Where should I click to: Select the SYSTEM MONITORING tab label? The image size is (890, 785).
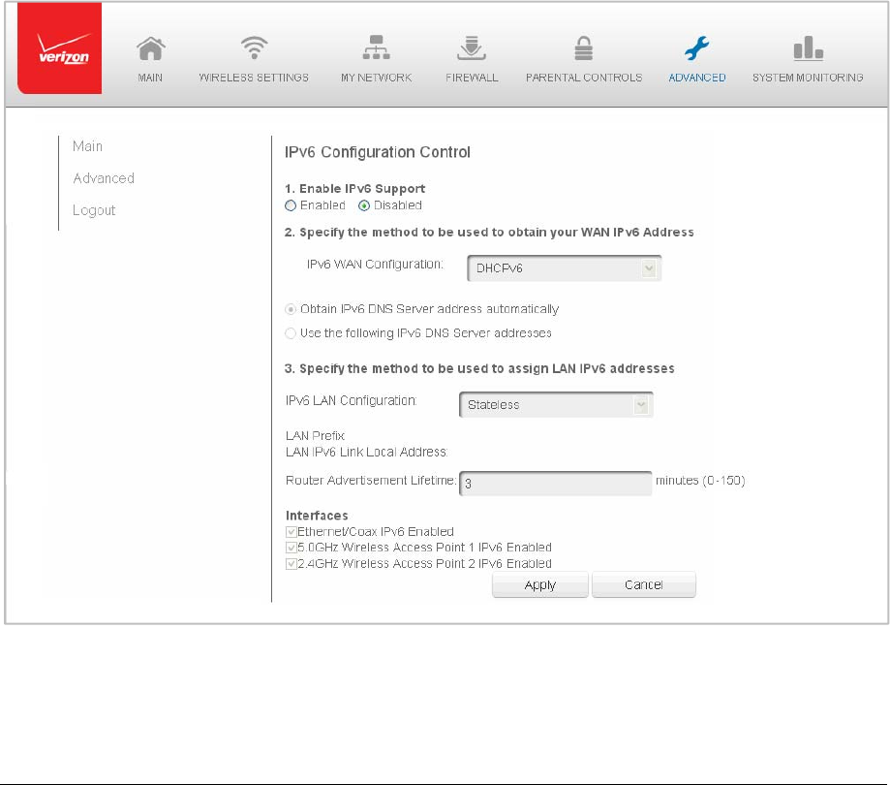click(x=808, y=78)
